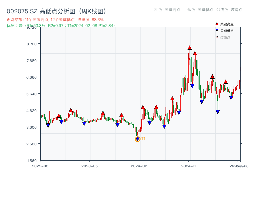Click the red 关键高点 legend triangle icon
The width and height of the screenshot is (267, 200).
pyautogui.click(x=217, y=24)
